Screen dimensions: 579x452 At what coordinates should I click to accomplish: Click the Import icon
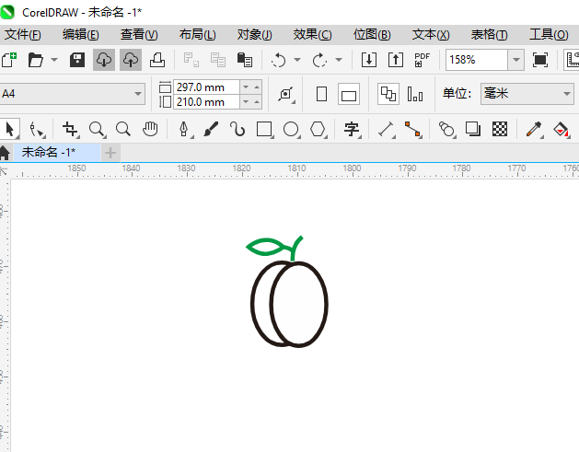click(x=369, y=60)
